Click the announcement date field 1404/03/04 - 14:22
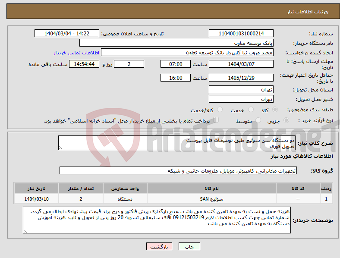 point(67,33)
